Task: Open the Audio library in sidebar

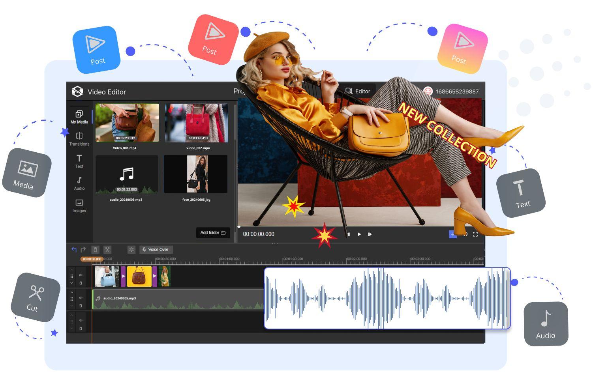Action: (79, 183)
